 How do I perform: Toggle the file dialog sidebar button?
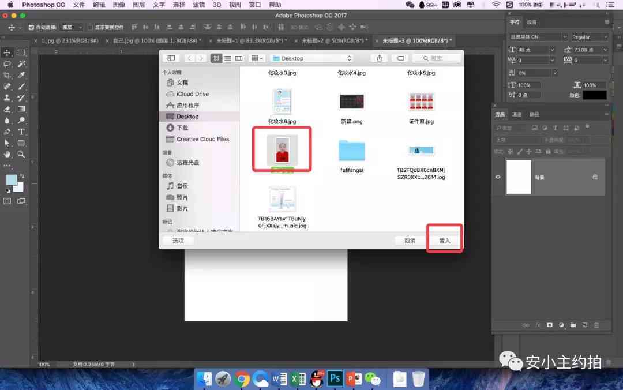pos(171,58)
